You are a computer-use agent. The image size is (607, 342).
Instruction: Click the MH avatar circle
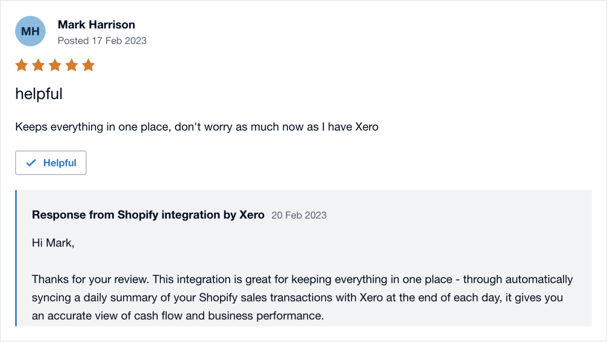(30, 31)
